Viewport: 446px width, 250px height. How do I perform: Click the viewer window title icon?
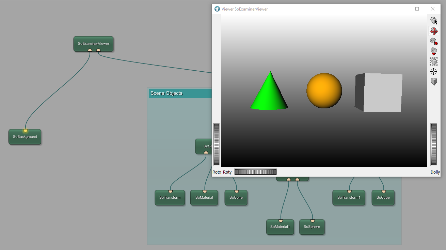(217, 9)
